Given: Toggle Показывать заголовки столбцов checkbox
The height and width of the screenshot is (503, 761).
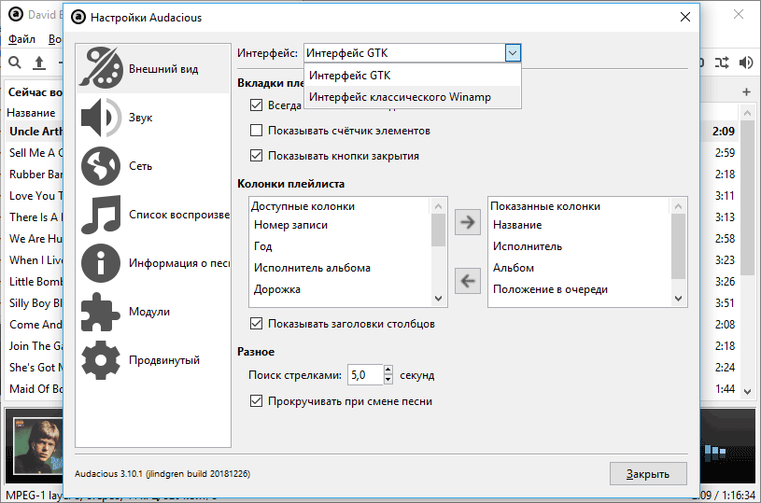Looking at the screenshot, I should (x=256, y=324).
